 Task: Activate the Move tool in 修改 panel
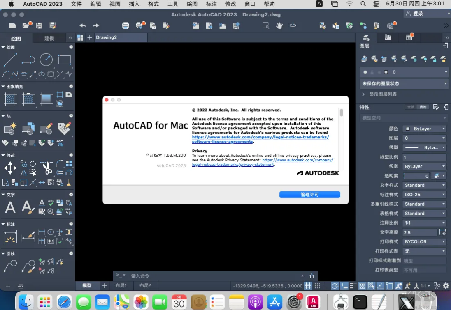[x=10, y=168]
